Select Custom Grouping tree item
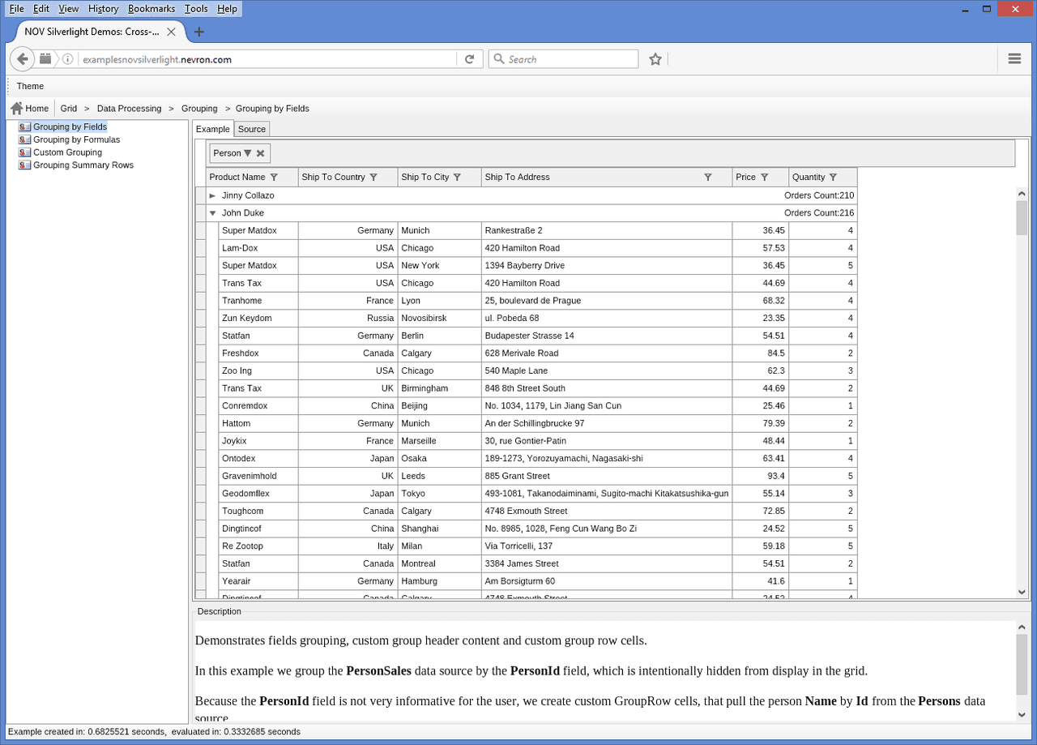This screenshot has width=1037, height=745. pos(67,152)
